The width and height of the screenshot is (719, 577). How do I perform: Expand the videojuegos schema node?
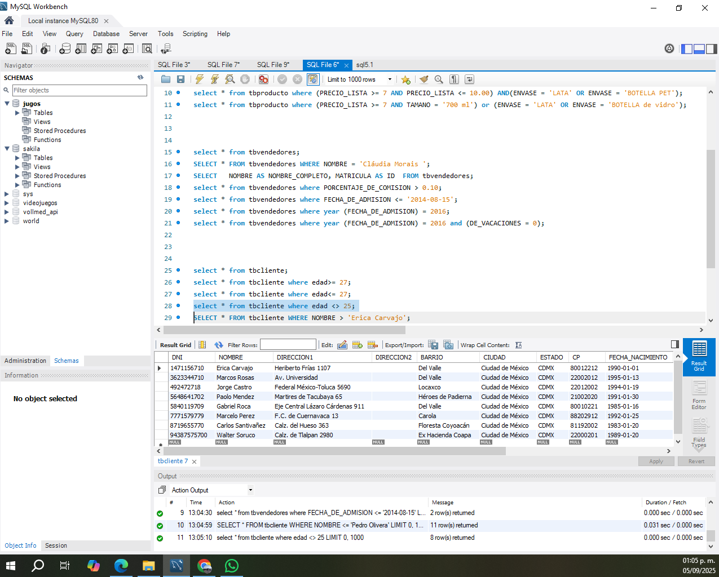click(7, 203)
